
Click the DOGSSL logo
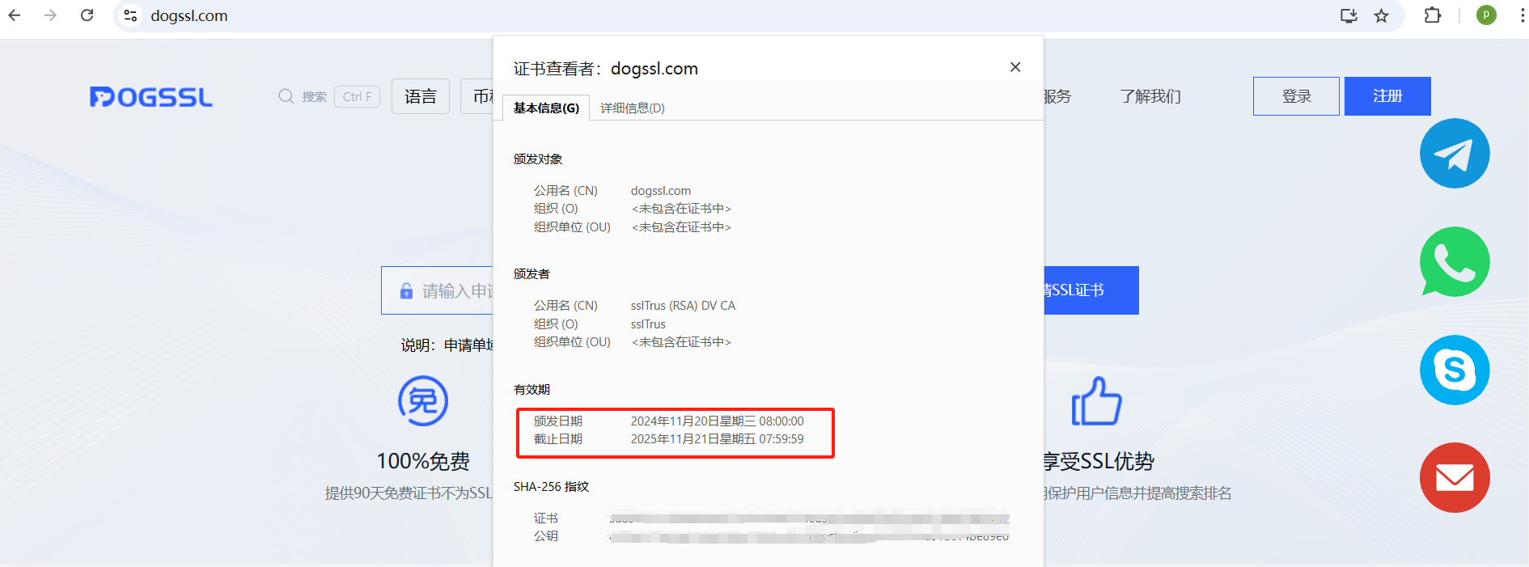(x=151, y=97)
